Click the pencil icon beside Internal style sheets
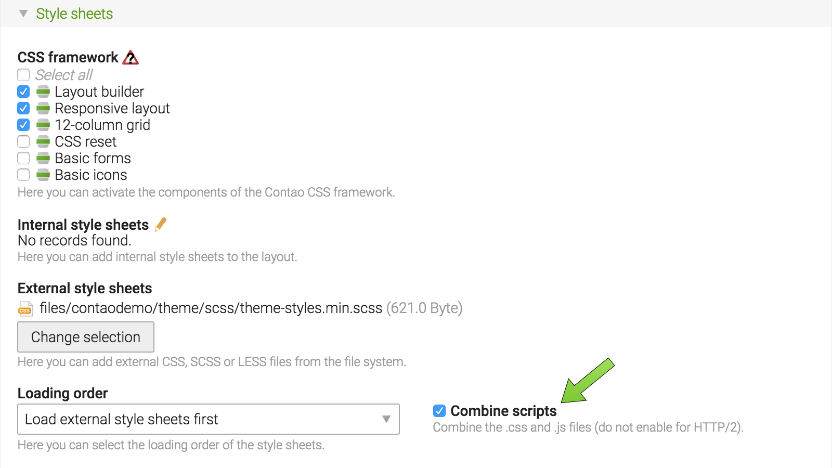The width and height of the screenshot is (832, 468). pos(161,224)
